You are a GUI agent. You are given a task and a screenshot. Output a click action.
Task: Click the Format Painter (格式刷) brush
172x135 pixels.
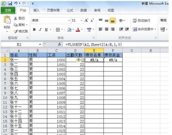click(x=21, y=31)
